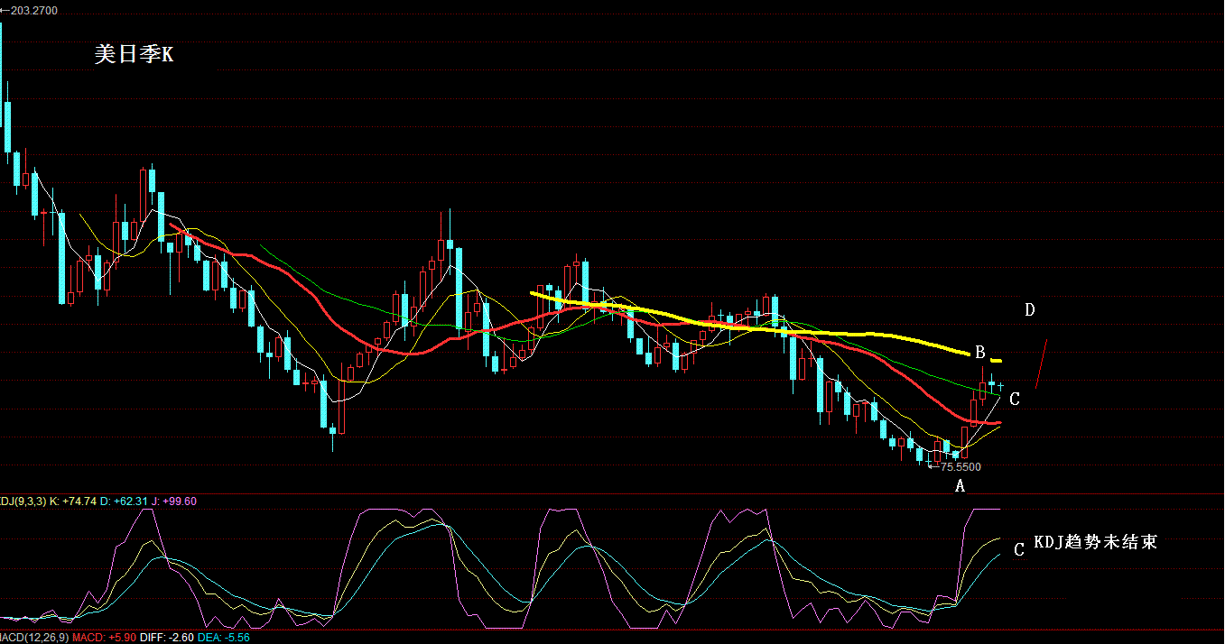The image size is (1225, 644).
Task: Select the letter B near the yellow line
Action: (x=979, y=352)
